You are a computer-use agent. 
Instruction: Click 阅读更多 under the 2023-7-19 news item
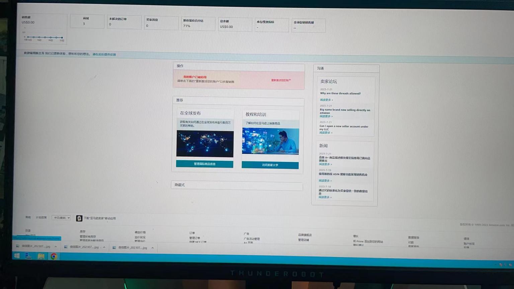tap(325, 181)
